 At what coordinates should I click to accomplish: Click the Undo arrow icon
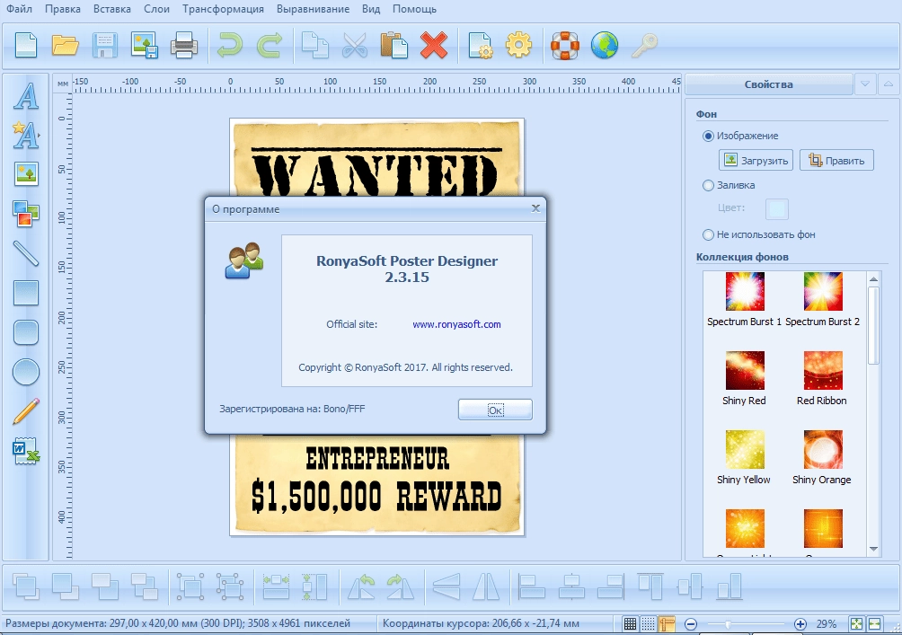pos(229,46)
